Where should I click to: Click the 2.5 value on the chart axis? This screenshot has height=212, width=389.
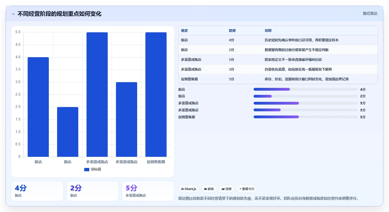18,95
